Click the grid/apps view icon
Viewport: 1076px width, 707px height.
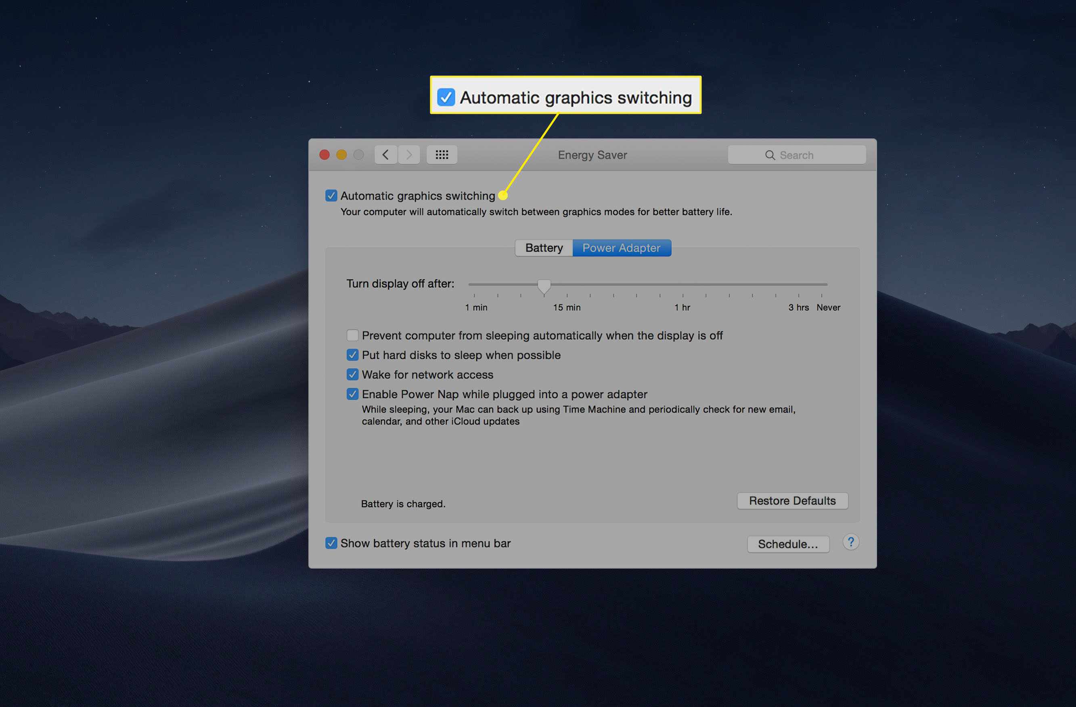click(442, 154)
